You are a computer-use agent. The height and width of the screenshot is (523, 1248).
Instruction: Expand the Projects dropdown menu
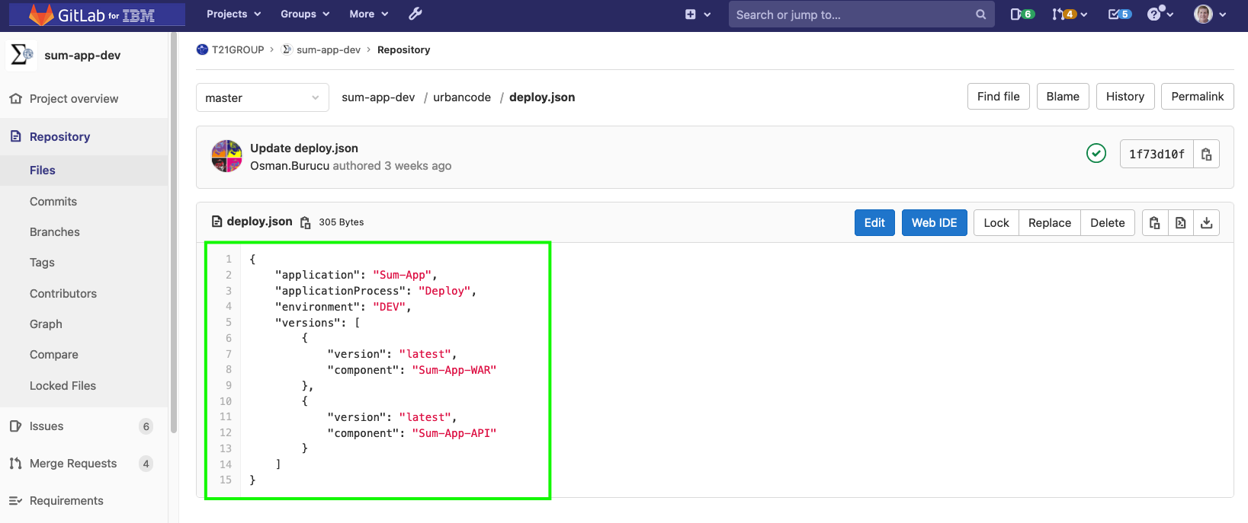tap(234, 14)
